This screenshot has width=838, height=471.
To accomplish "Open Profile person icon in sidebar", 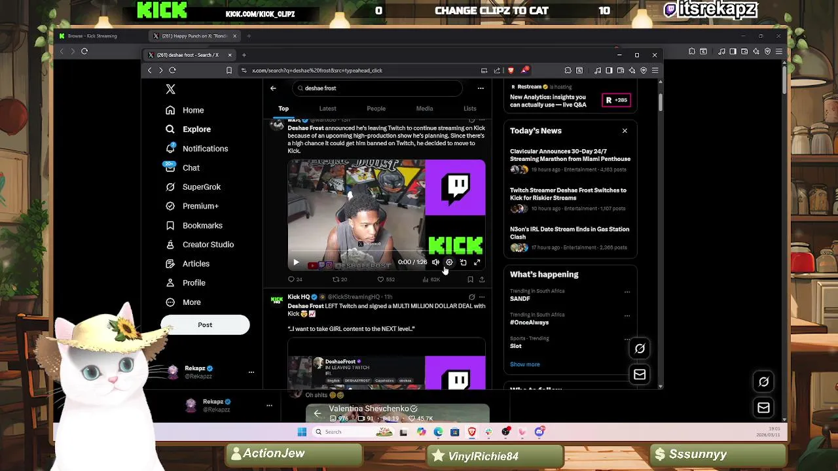I will (170, 283).
